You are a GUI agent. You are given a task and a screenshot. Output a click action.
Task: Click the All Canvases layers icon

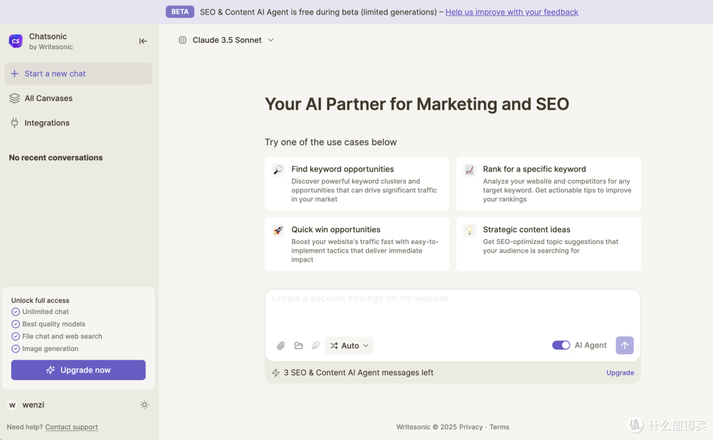[15, 98]
